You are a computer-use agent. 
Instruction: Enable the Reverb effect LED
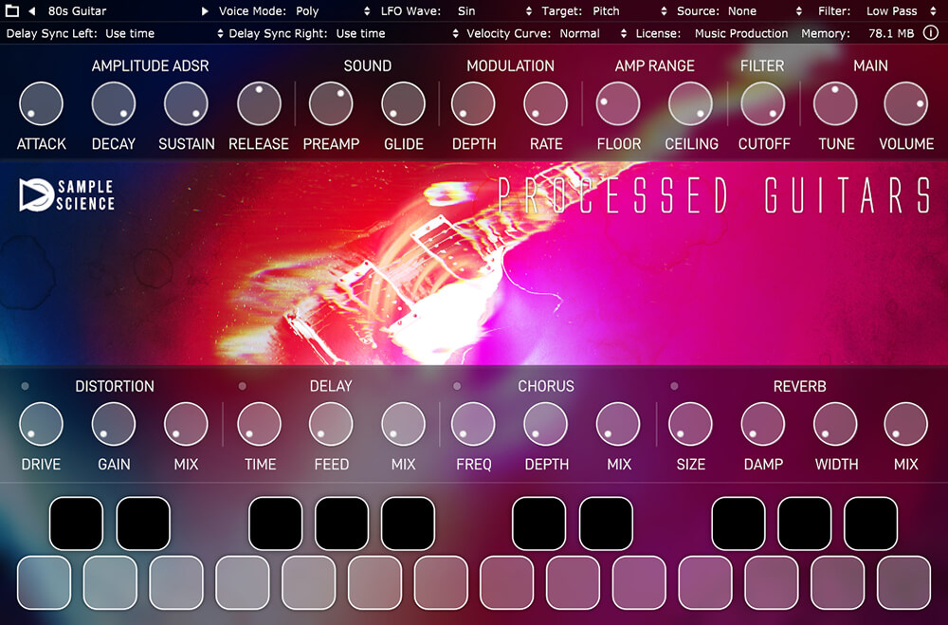coord(674,386)
